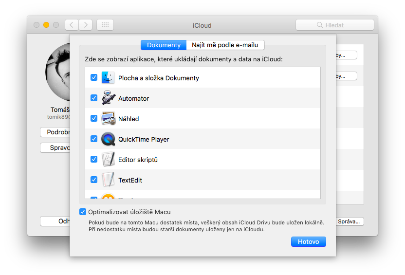
Task: Click the TextEdit app icon
Action: click(108, 180)
